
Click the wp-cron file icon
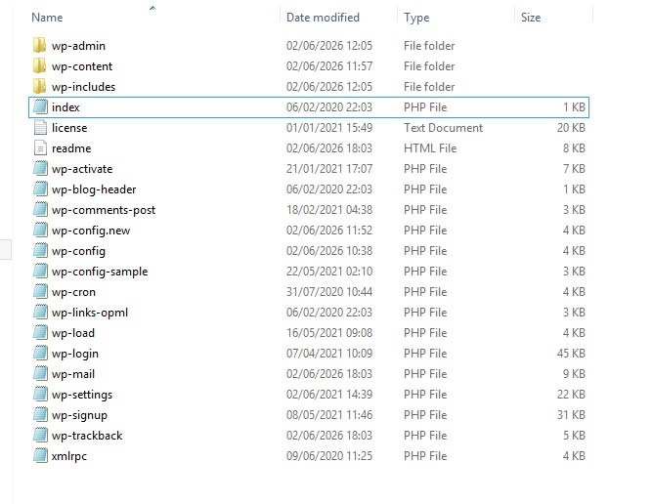(40, 292)
